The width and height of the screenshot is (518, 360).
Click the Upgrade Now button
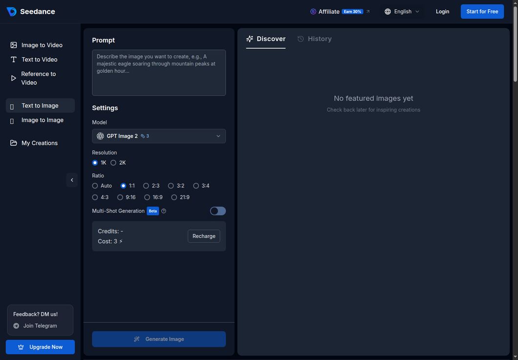(x=40, y=347)
